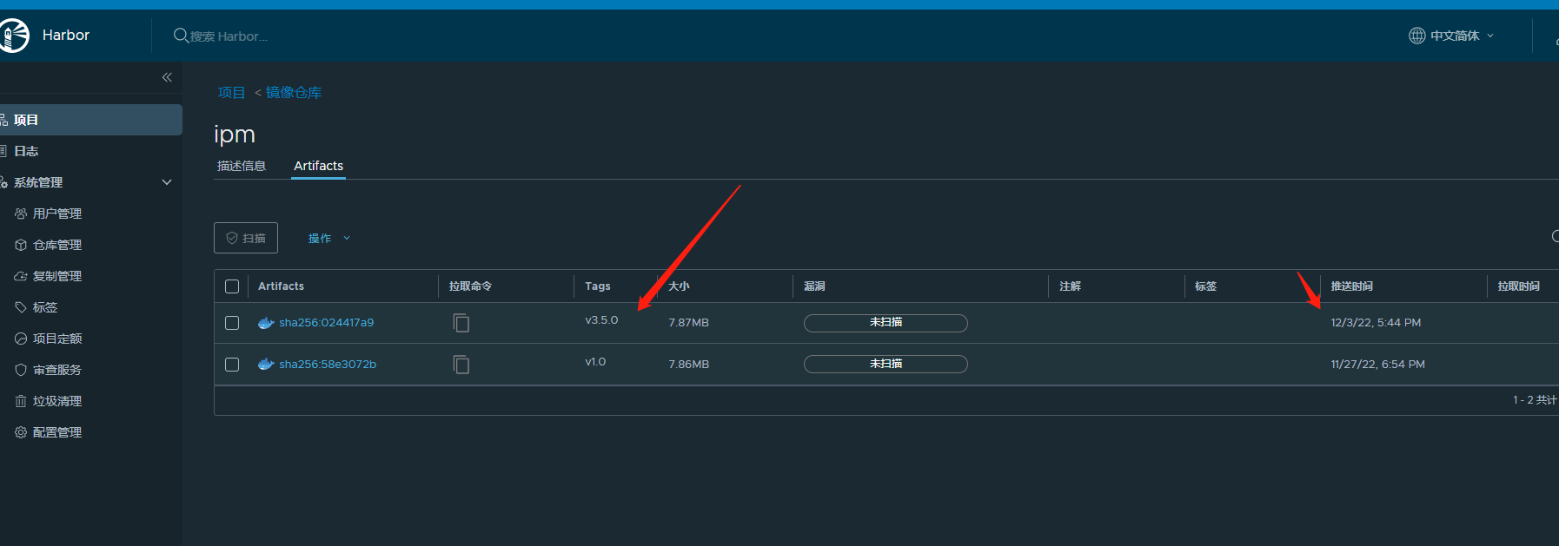The image size is (1559, 546).
Task: Select all artifacts with header checkbox
Action: coord(232,286)
